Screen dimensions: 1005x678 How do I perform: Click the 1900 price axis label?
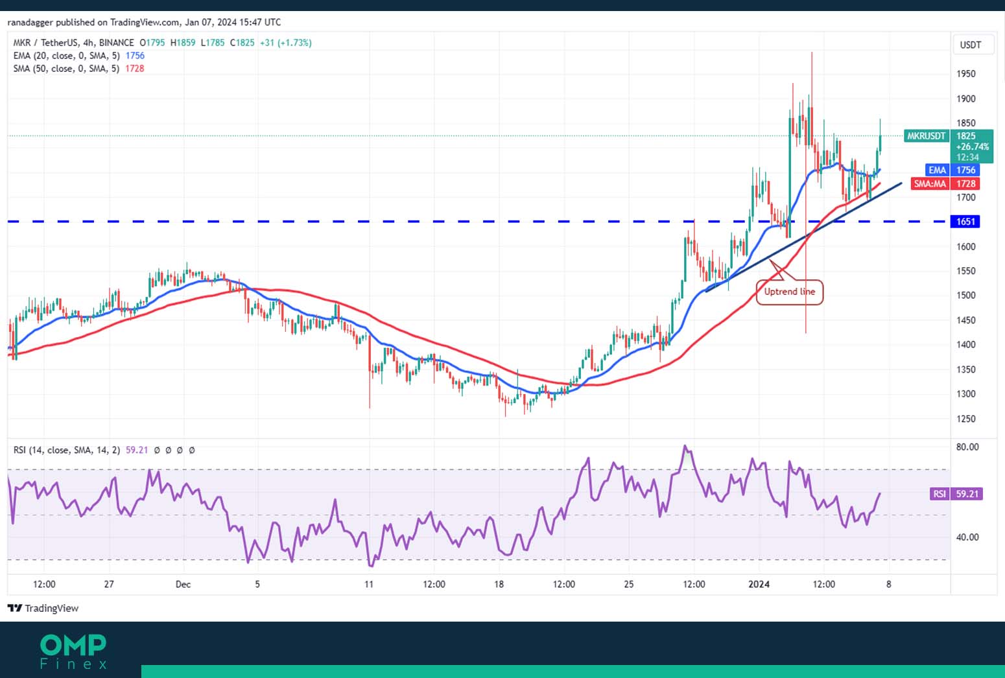(966, 99)
